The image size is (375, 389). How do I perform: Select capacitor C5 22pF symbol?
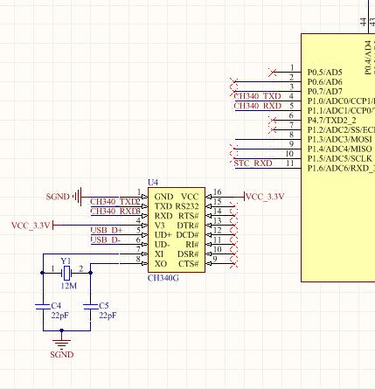[91, 307]
